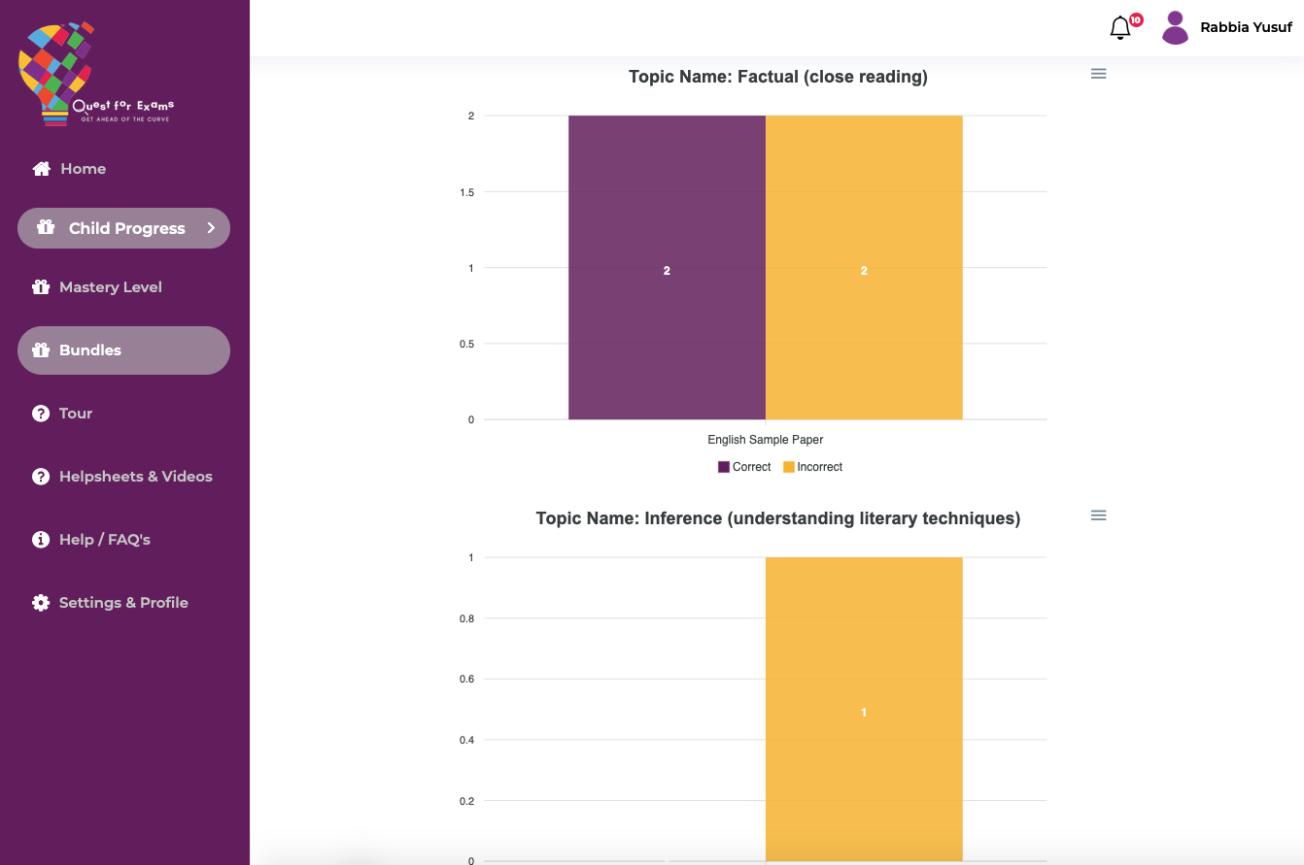Click the Home house icon
This screenshot has width=1304, height=865.
click(41, 169)
